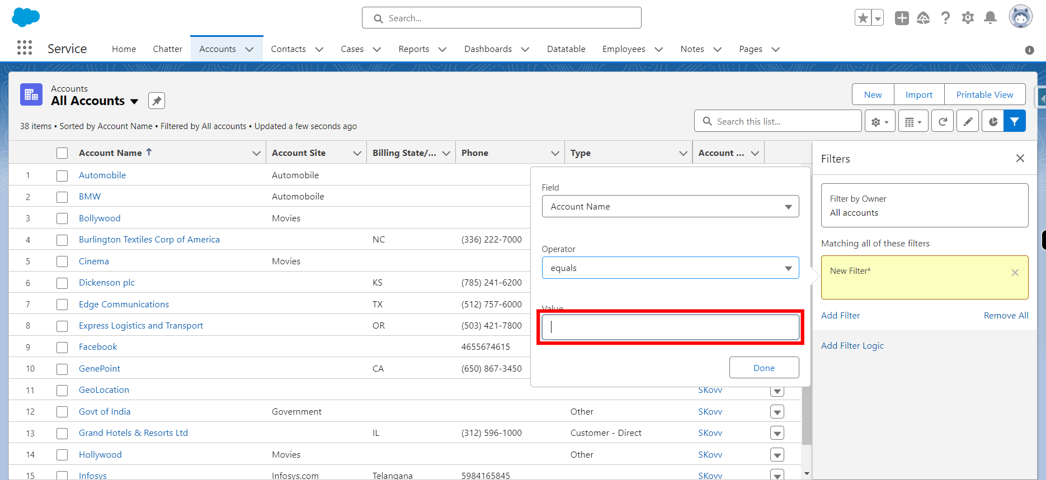Toggle the filter funnel icon
Image resolution: width=1046 pixels, height=480 pixels.
coord(1015,121)
